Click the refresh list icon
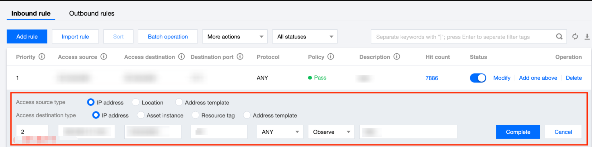This screenshot has width=592, height=147. tap(575, 37)
